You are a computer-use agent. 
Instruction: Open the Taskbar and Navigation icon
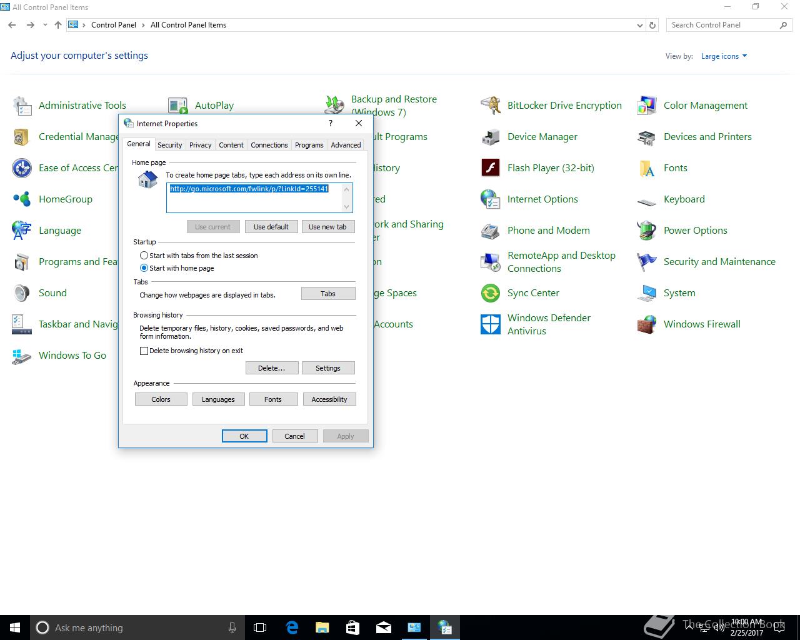(22, 324)
